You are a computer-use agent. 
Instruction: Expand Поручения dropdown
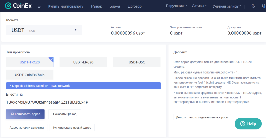click(x=176, y=6)
